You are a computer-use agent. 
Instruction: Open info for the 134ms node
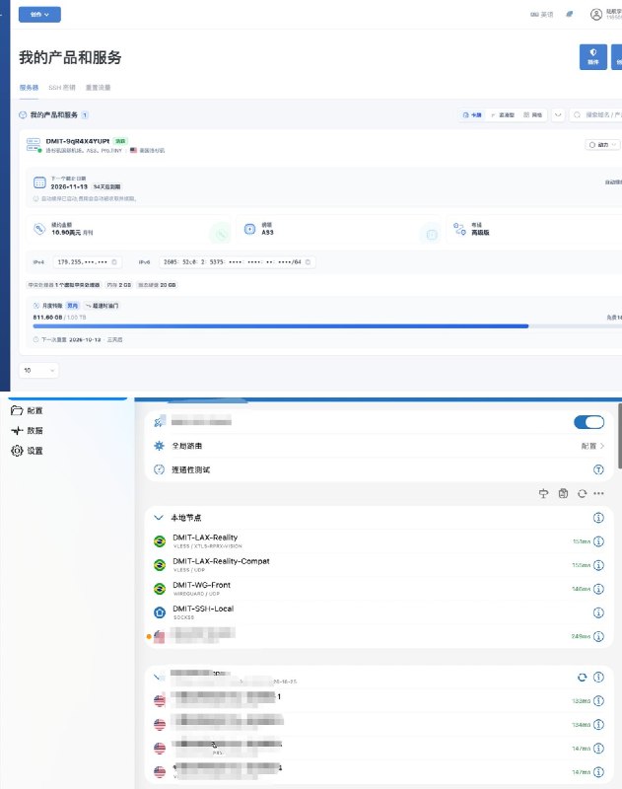(x=598, y=725)
